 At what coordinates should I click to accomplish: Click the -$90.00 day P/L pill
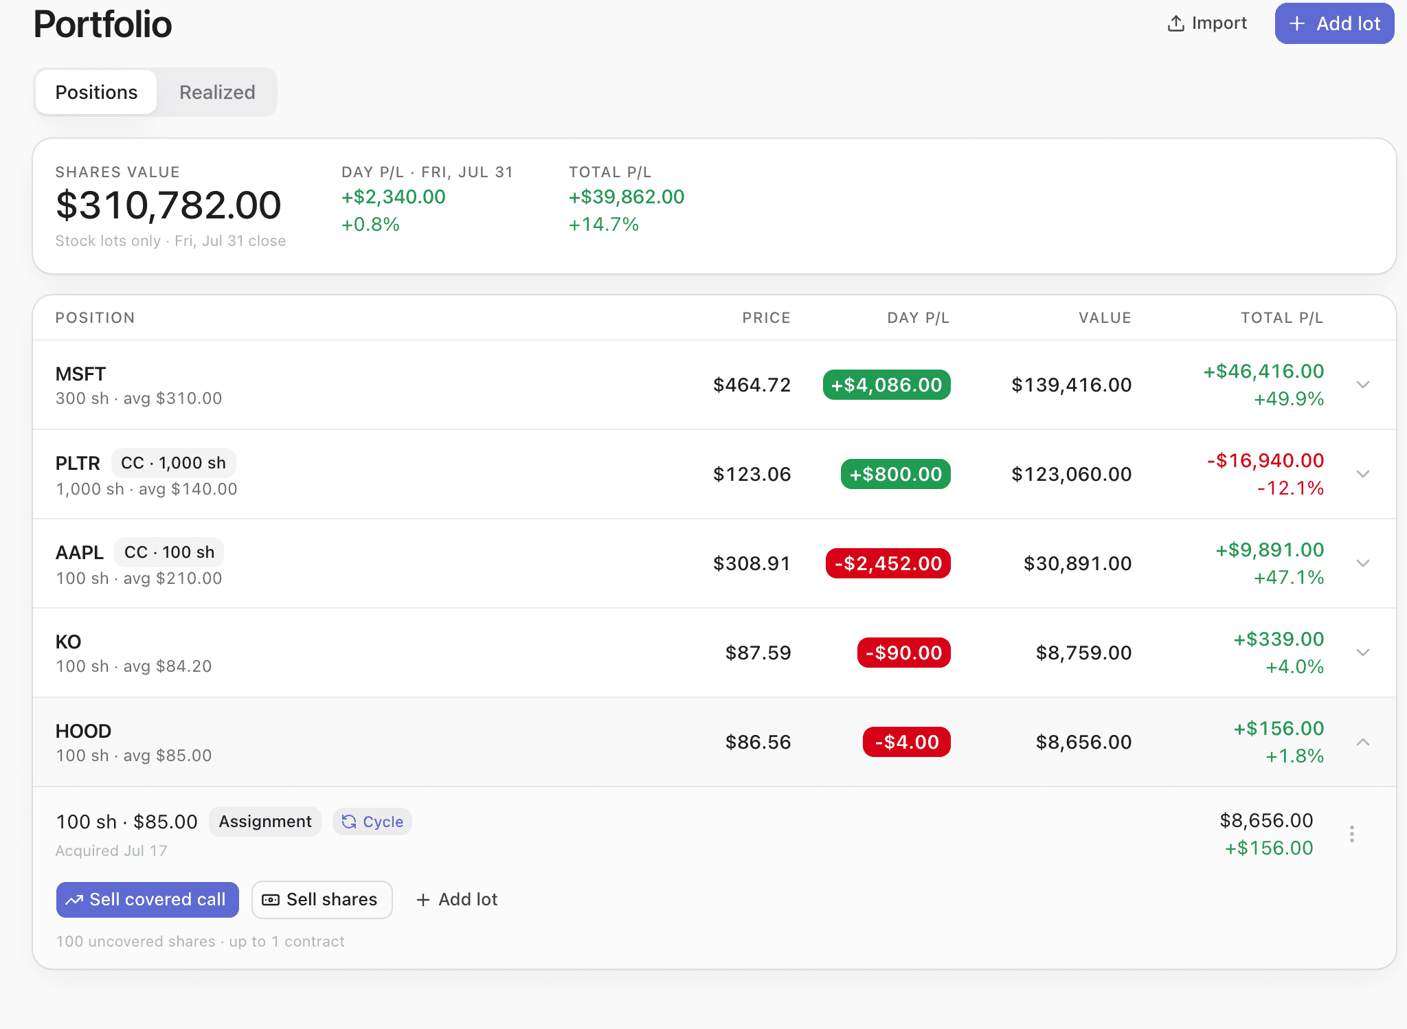(903, 653)
